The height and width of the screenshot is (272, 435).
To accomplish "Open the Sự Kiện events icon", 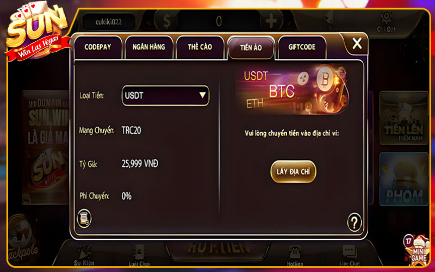I will click(x=84, y=255).
